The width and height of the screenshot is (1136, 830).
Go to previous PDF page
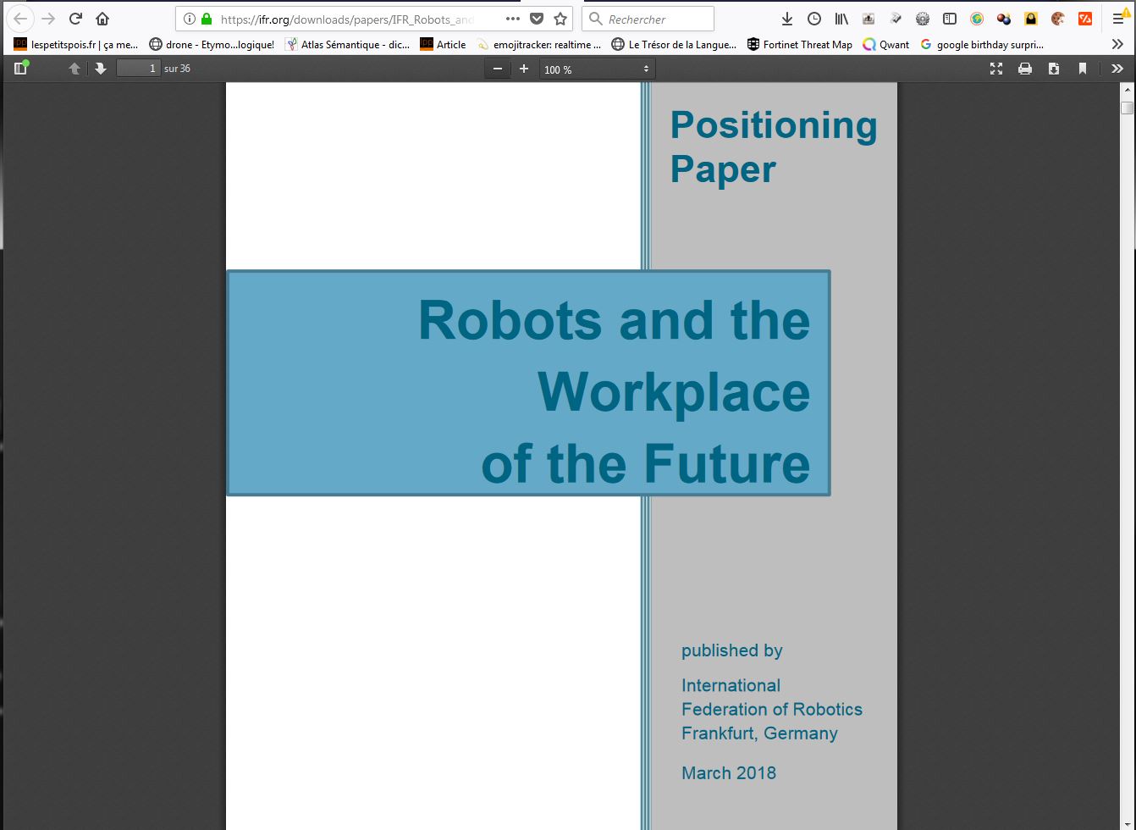(74, 69)
